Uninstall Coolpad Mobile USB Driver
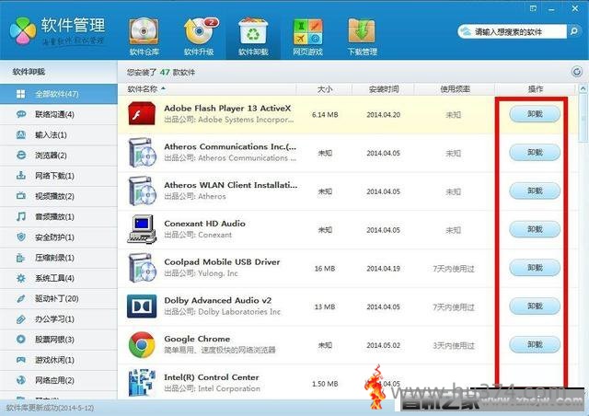The image size is (589, 416). coord(535,268)
